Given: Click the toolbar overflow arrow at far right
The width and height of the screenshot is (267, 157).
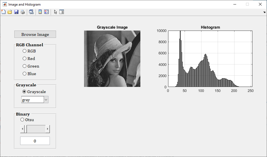Looking at the screenshot, I should (264, 12).
